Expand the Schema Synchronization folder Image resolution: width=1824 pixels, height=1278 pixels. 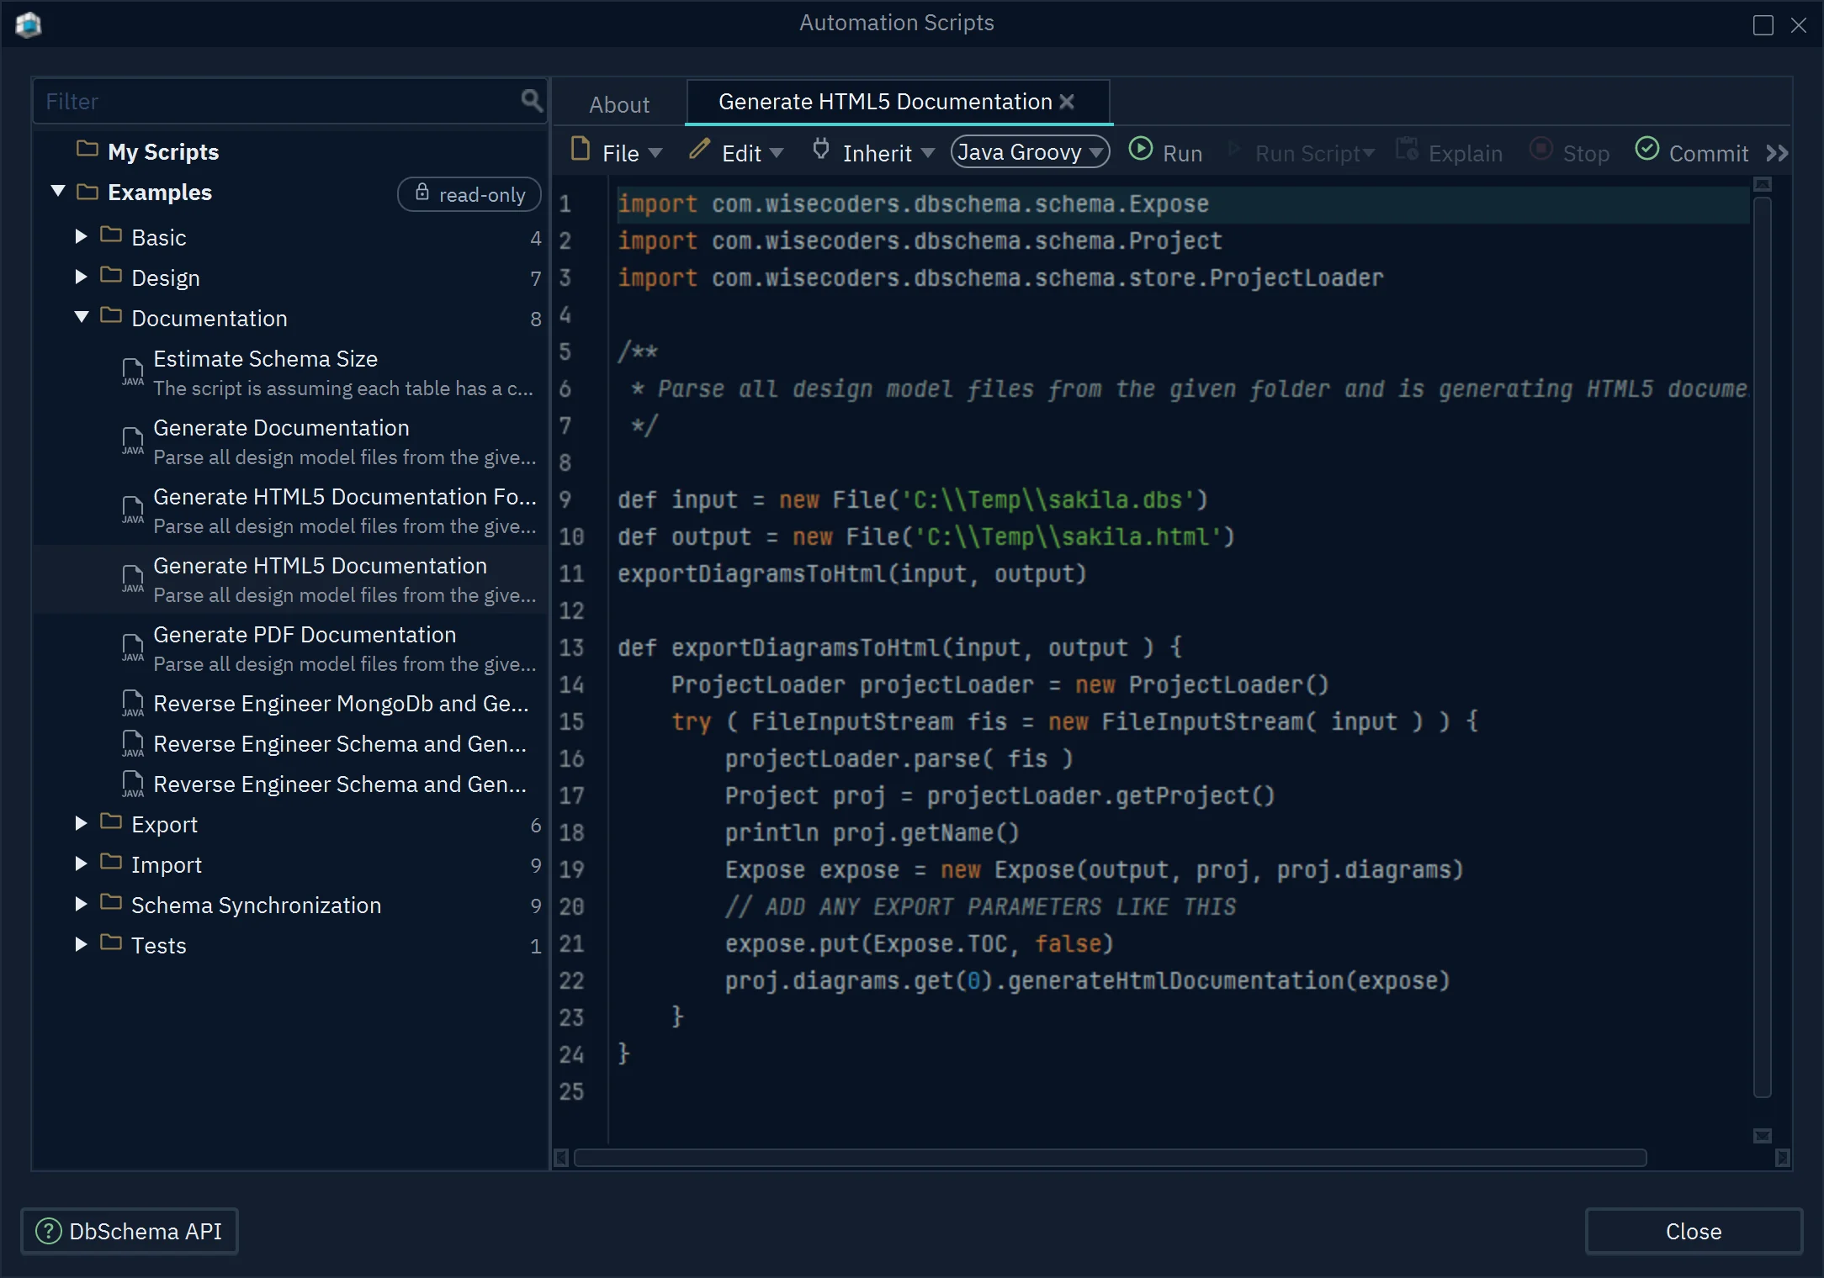click(81, 904)
